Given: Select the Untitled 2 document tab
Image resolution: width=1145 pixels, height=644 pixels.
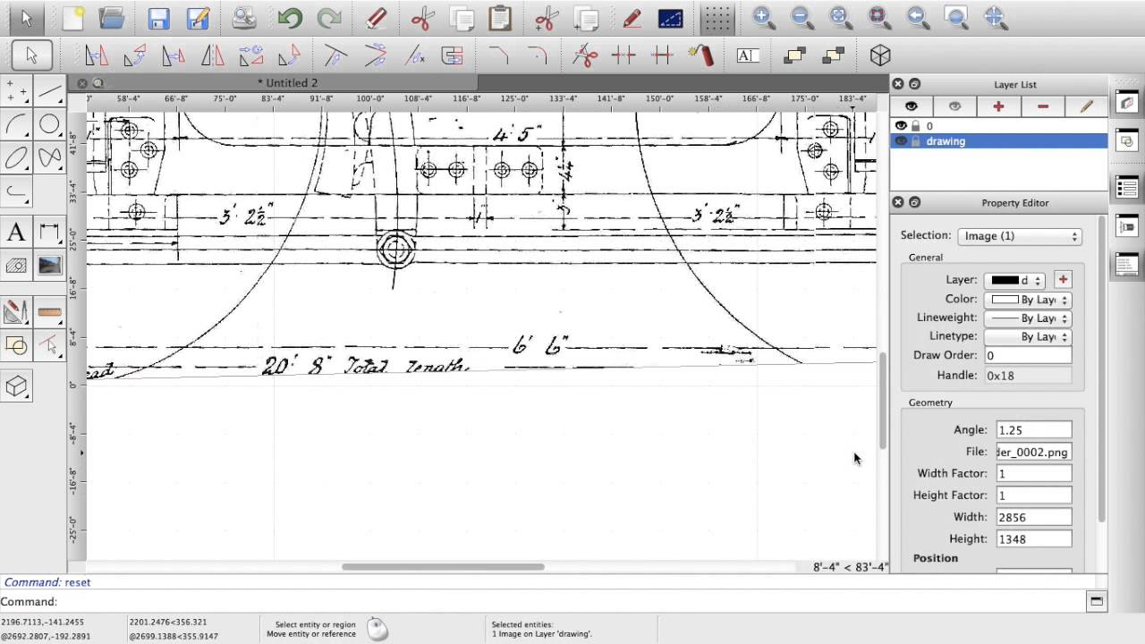Looking at the screenshot, I should tap(287, 83).
